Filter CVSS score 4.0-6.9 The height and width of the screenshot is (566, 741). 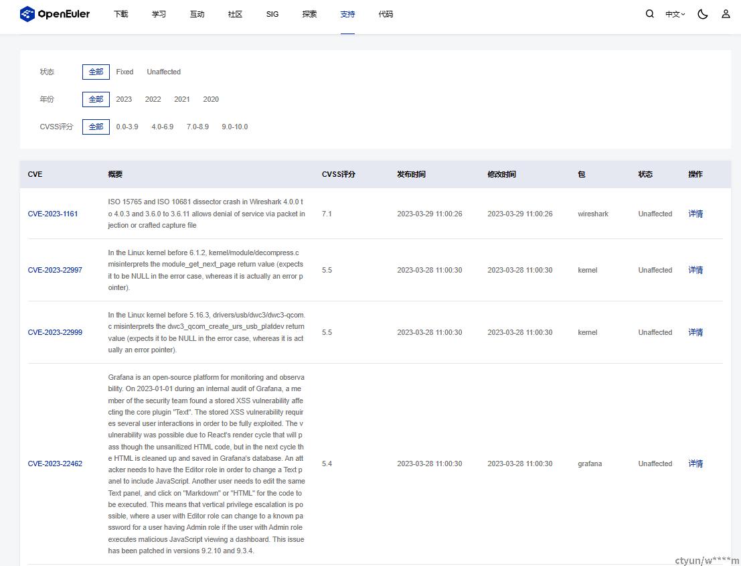[162, 127]
